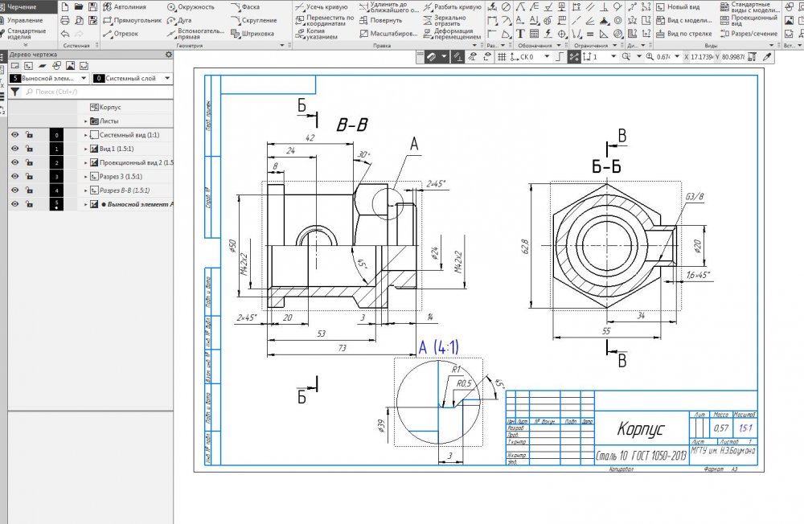The height and width of the screenshot is (524, 804).
Task: Switch to the Управление tab
Action: (x=25, y=19)
